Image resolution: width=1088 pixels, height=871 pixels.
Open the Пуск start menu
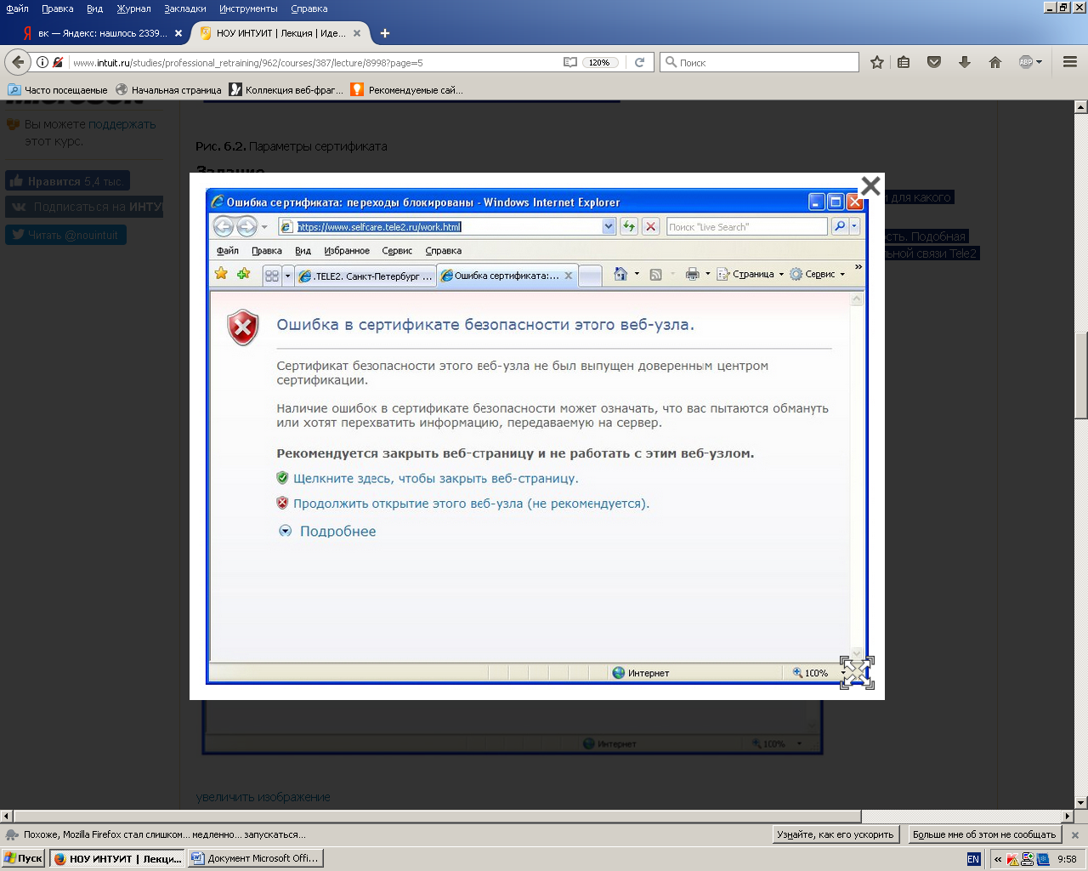pyautogui.click(x=23, y=858)
